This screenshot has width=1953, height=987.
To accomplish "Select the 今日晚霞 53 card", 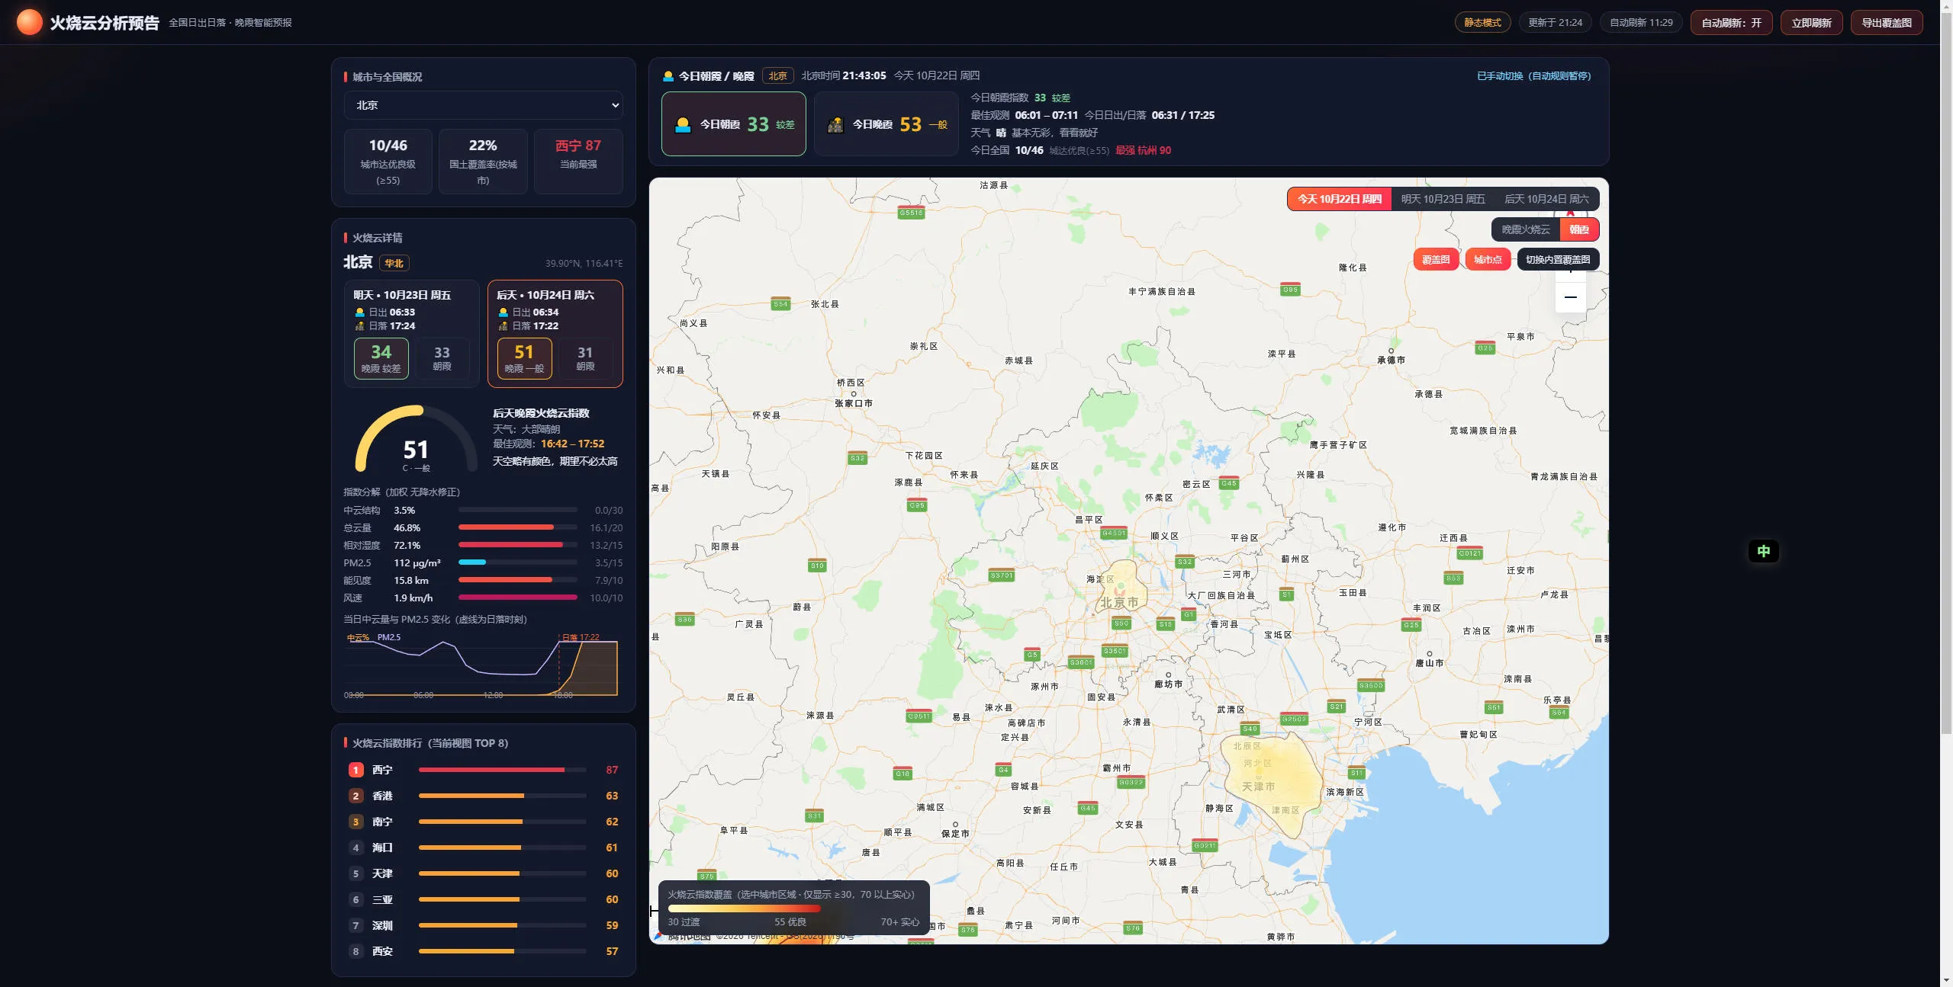I will coord(886,124).
